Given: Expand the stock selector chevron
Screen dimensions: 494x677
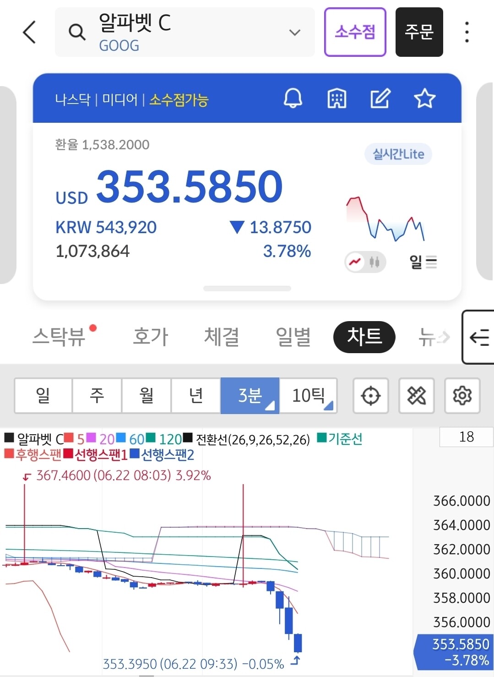Looking at the screenshot, I should coord(295,33).
